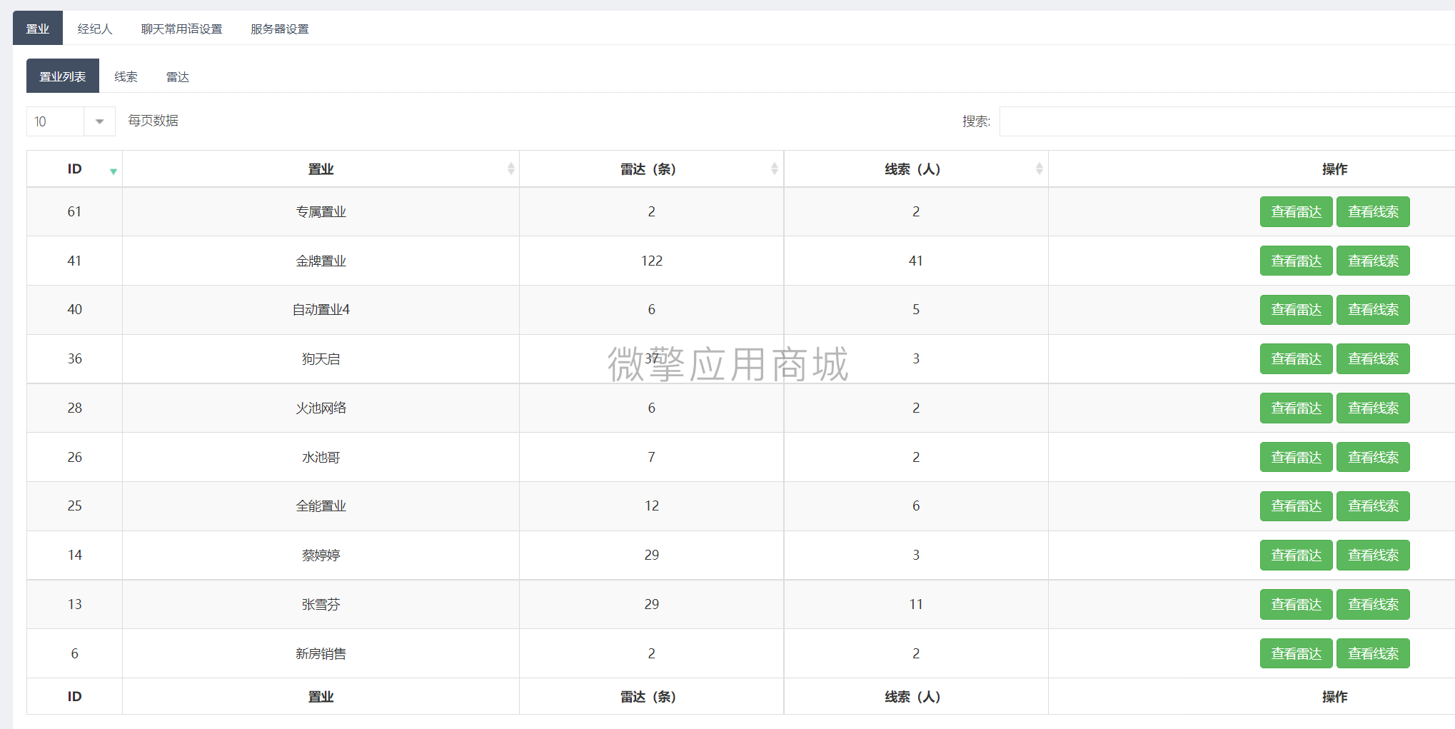This screenshot has width=1455, height=729.
Task: Sort table by ID column arrow
Action: [113, 171]
